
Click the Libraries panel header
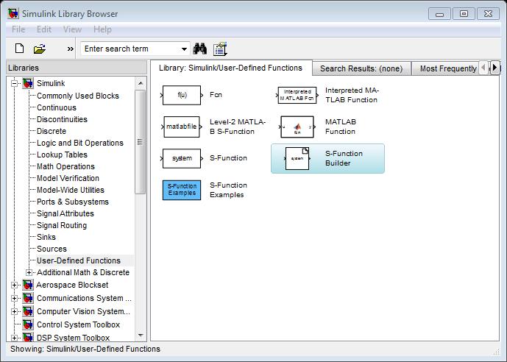click(x=77, y=68)
